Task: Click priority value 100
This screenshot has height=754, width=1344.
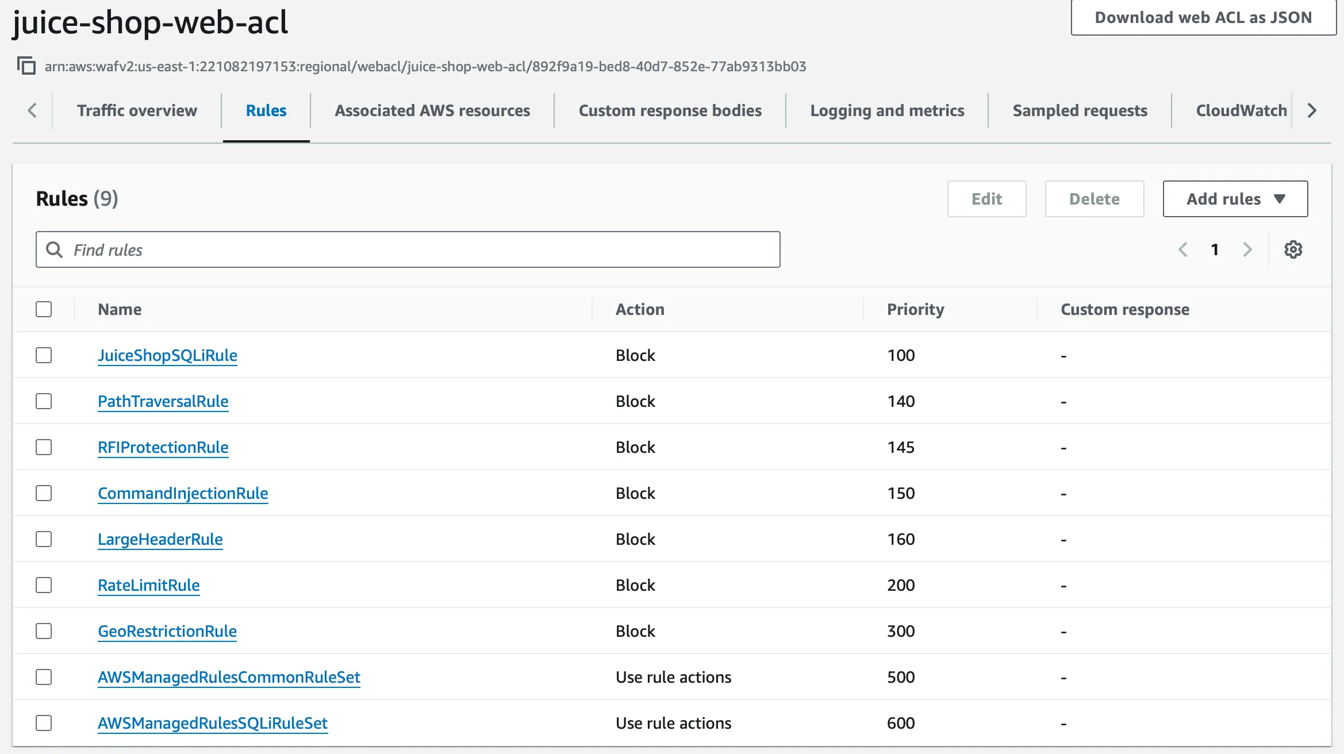Action: (901, 355)
